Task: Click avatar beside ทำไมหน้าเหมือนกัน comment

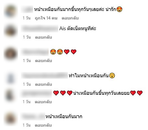Action: (x=10, y=78)
